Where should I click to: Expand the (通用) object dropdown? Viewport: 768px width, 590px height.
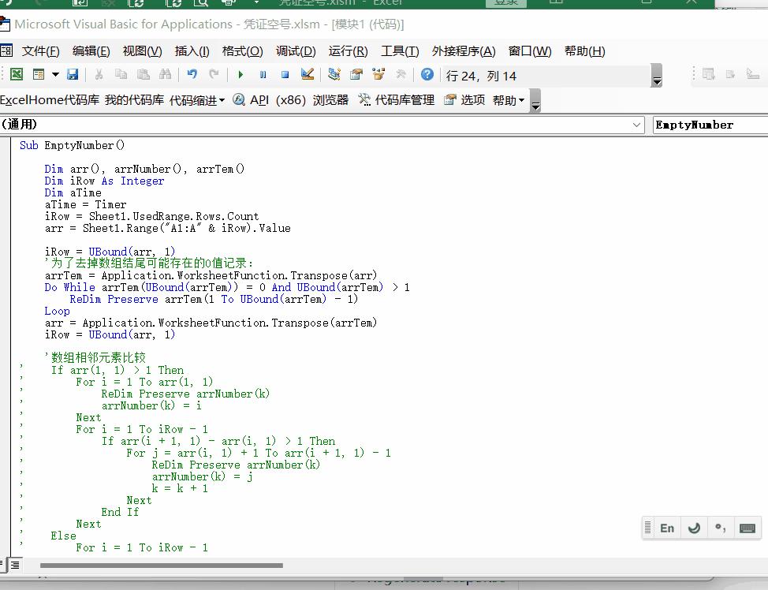click(637, 125)
